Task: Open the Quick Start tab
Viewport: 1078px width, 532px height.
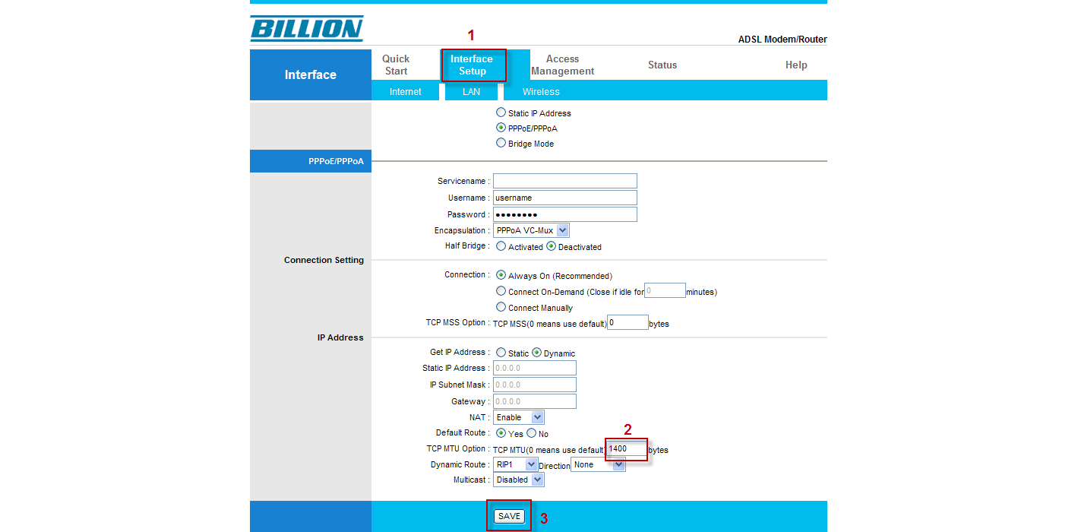Action: pos(396,65)
